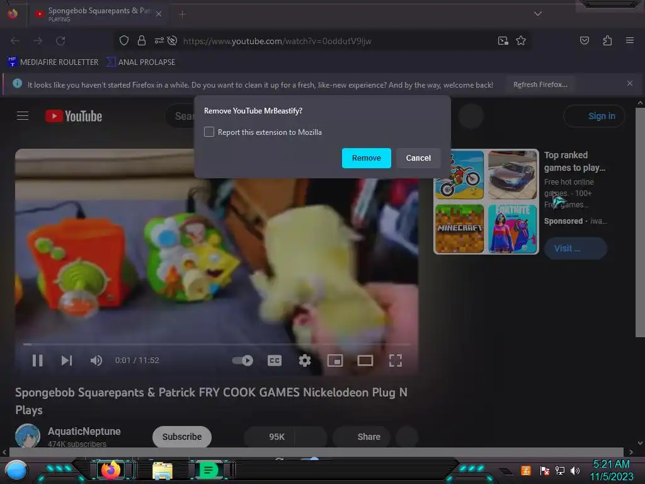
Task: Open a new tab with plus
Action: pos(182,14)
